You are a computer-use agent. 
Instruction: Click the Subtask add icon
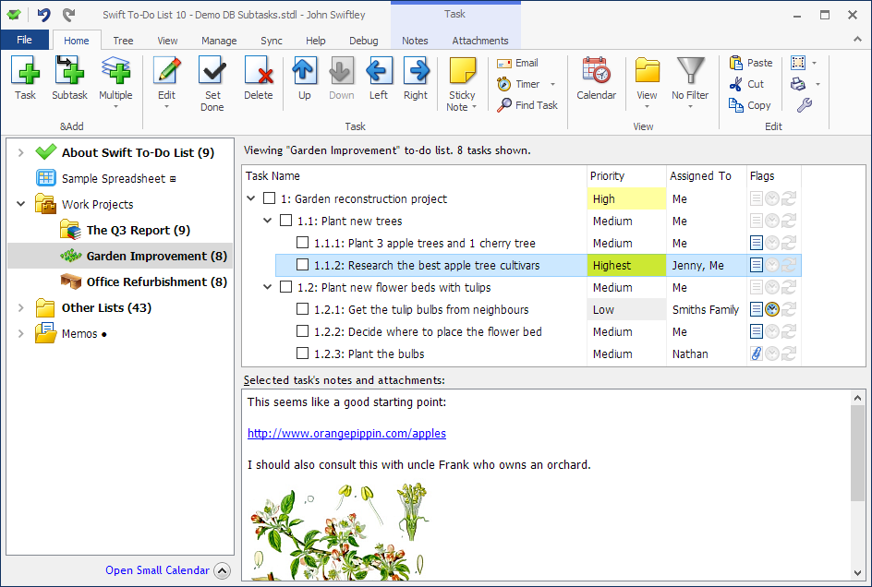tap(69, 71)
